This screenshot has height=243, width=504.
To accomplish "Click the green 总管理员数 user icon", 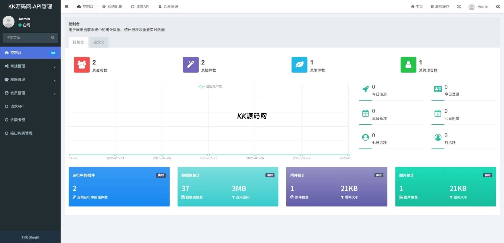I will [x=408, y=65].
